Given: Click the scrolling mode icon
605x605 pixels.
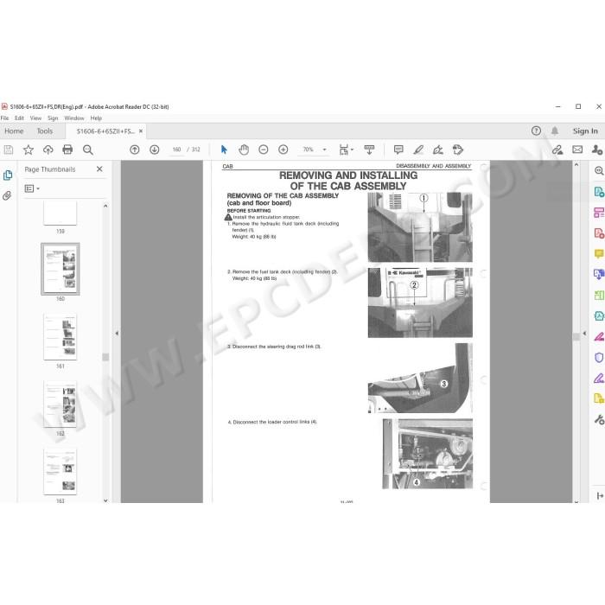Looking at the screenshot, I should coord(369,150).
